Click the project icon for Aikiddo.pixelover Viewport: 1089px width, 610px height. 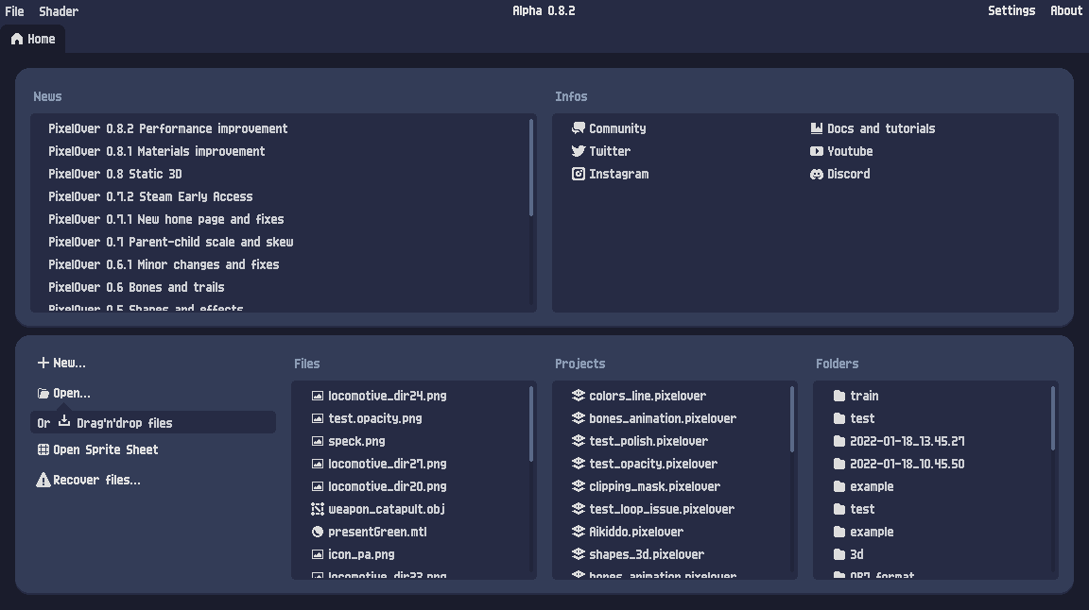click(x=578, y=532)
